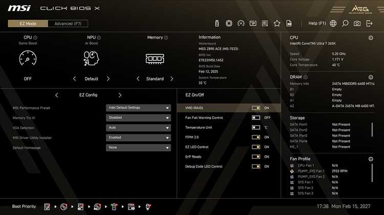This screenshot has width=384, height=215.
Task: Toggle the VMD (RAID) switch
Action: pyautogui.click(x=256, y=108)
